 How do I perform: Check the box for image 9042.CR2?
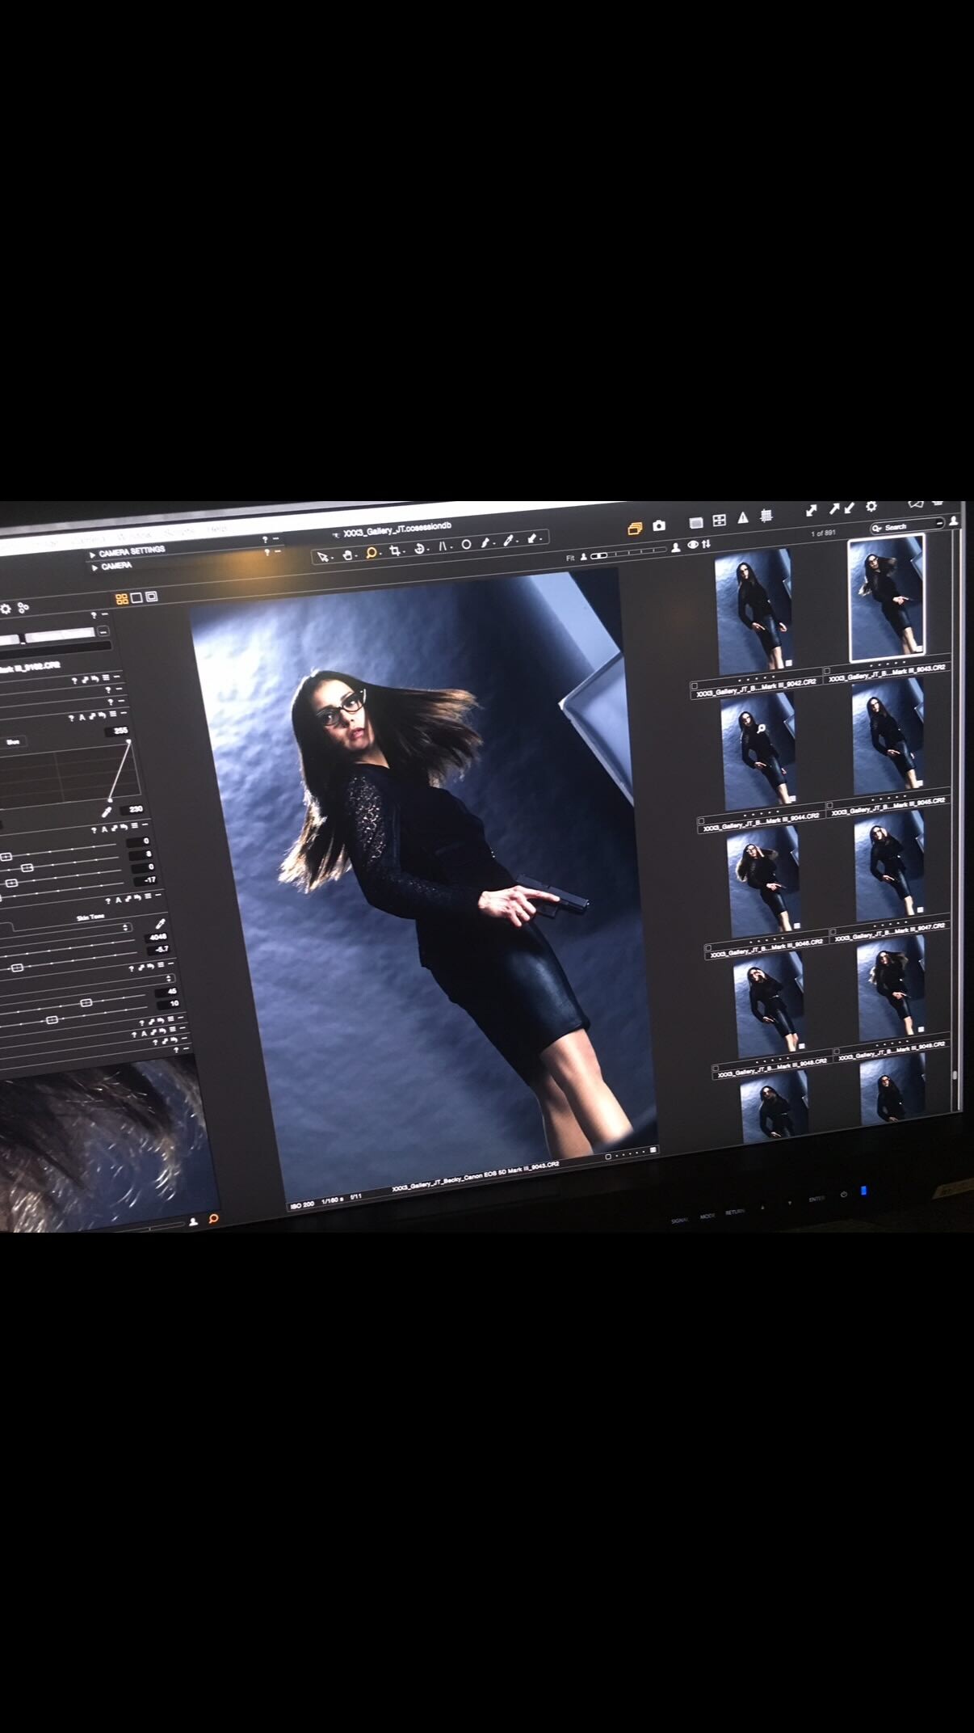point(695,686)
